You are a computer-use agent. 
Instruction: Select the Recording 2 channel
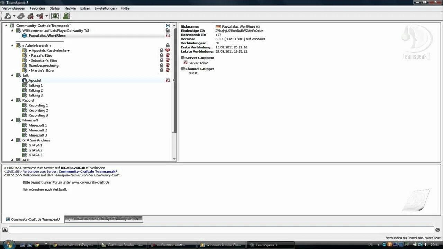point(38,110)
